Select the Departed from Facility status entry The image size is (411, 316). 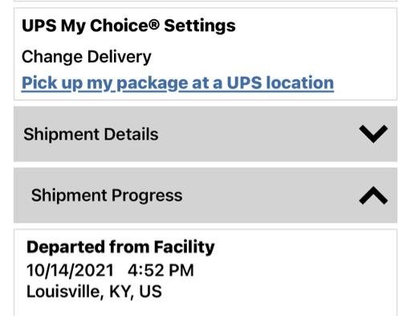(x=120, y=246)
